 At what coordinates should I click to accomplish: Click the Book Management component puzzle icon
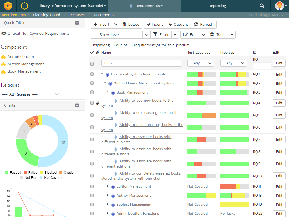[x=3, y=71]
